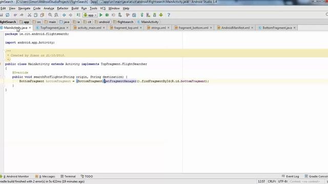Redo the last edit
This screenshot has height=184, width=328.
(x=22, y=15)
